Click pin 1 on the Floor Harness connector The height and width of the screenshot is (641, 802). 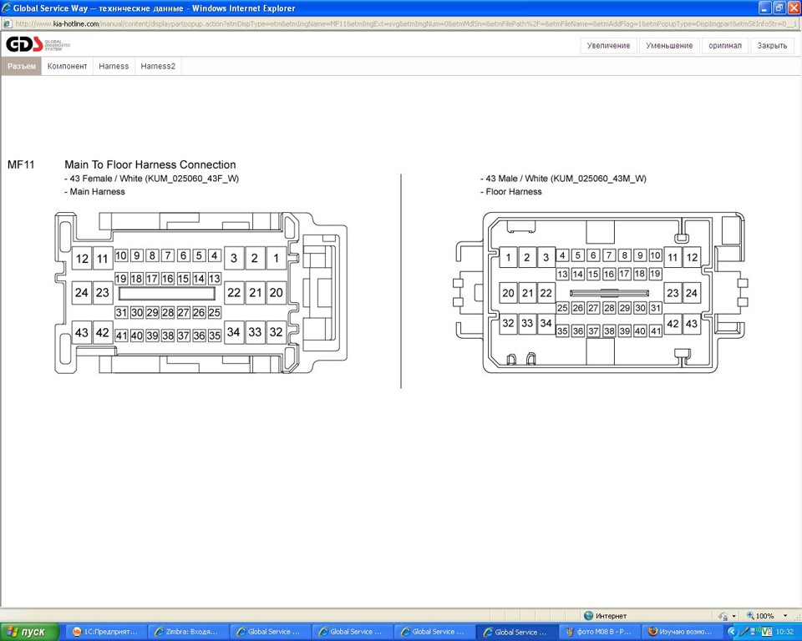[508, 257]
